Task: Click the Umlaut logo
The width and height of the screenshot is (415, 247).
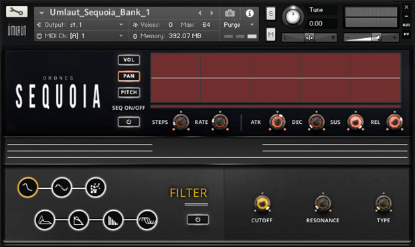Action: 17,30
